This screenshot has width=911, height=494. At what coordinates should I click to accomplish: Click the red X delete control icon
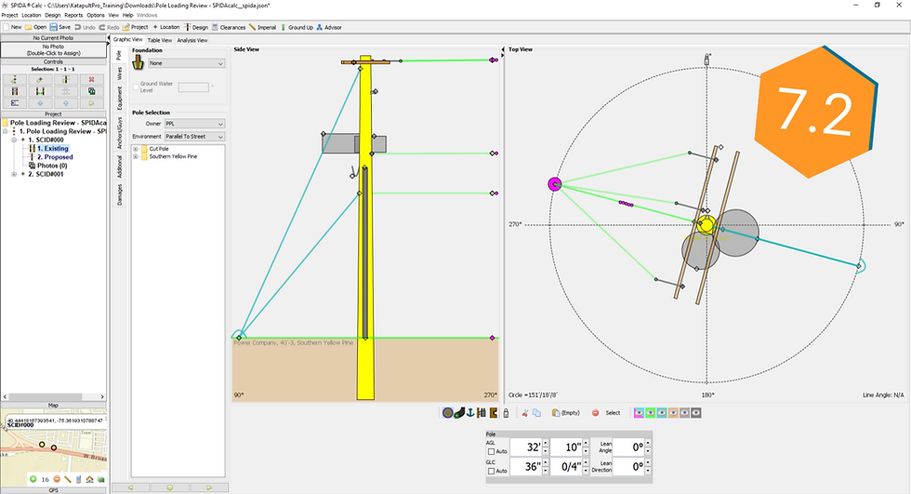pyautogui.click(x=92, y=80)
